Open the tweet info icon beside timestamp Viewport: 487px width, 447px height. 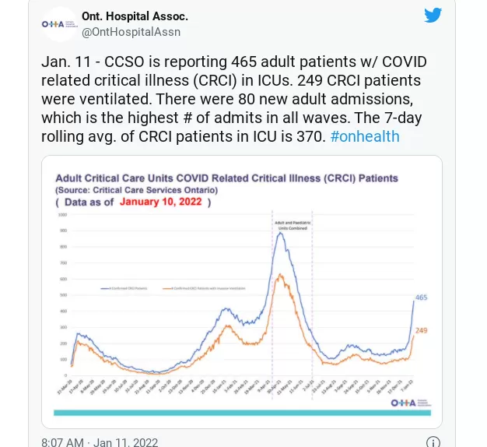pos(433,442)
